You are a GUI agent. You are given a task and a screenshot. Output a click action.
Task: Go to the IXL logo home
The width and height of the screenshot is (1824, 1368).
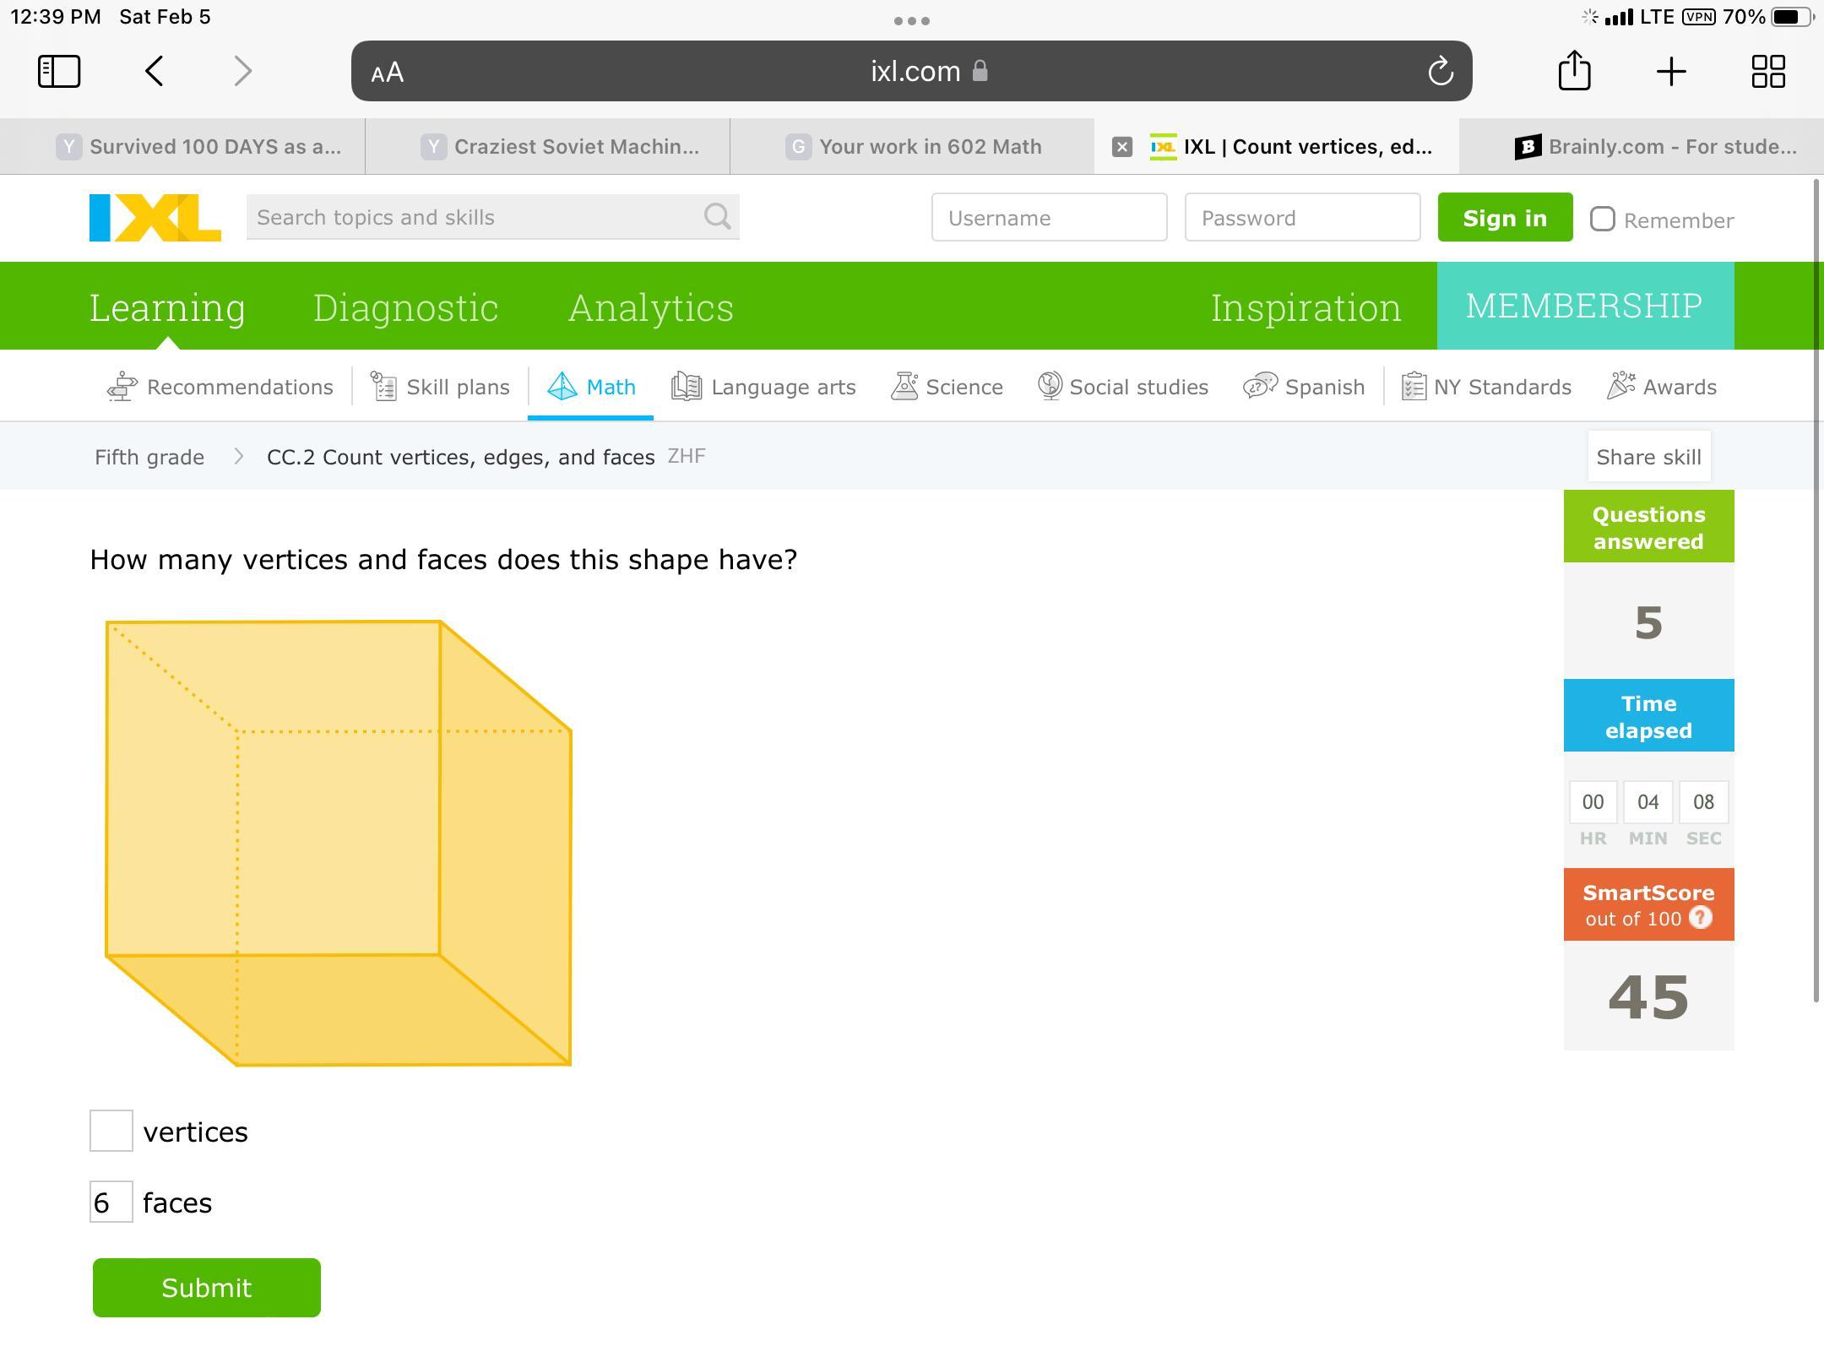155,218
